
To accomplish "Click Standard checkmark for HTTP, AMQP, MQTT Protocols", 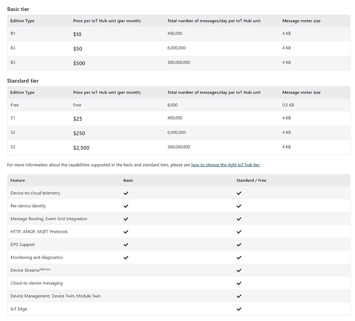I will 239,232.
